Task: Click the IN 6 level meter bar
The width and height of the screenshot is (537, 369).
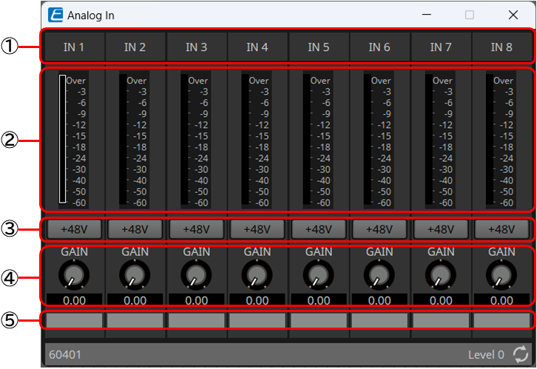Action: [x=368, y=138]
